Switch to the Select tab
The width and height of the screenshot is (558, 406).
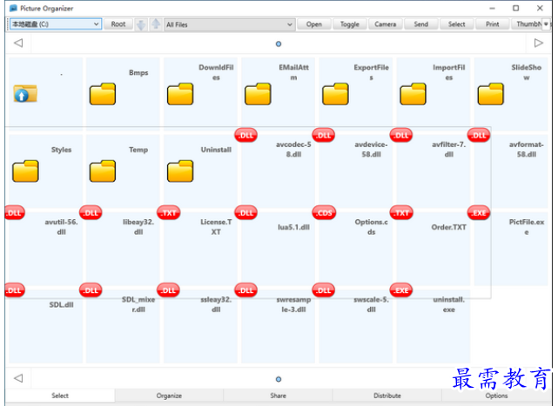tap(60, 396)
